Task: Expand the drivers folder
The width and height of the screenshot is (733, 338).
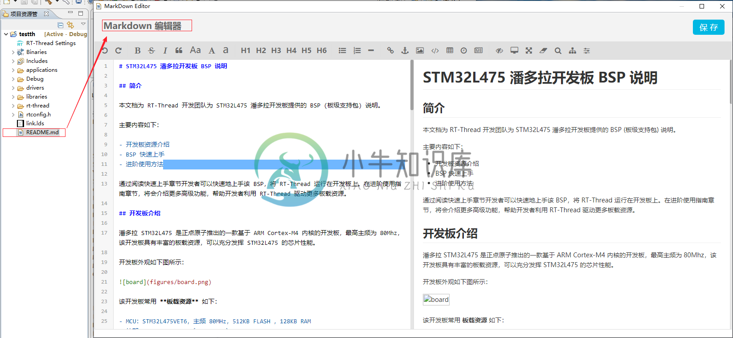Action: point(13,88)
